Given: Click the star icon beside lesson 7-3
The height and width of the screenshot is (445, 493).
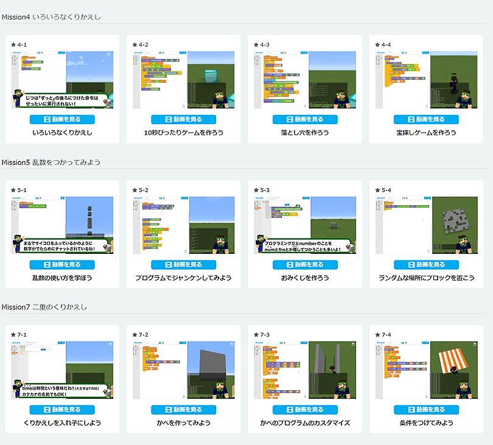Looking at the screenshot, I should coord(257,335).
